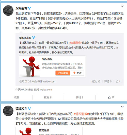
Task: Select 转发 21 to repost
Action: [x=48, y=97]
